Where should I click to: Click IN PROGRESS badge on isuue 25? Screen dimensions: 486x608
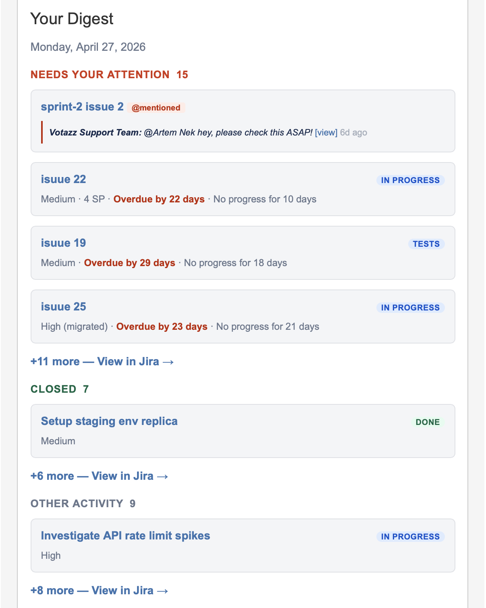pyautogui.click(x=410, y=308)
